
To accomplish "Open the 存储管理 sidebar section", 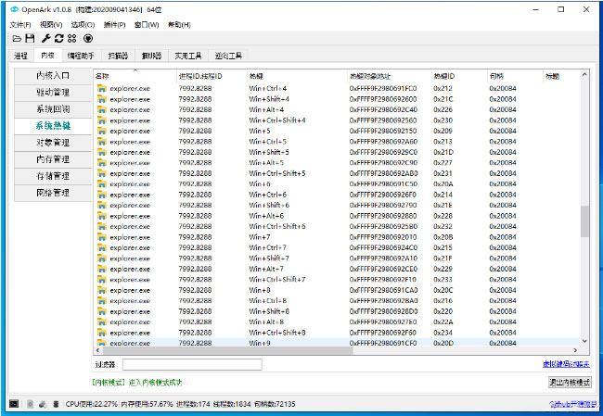I will coord(53,176).
